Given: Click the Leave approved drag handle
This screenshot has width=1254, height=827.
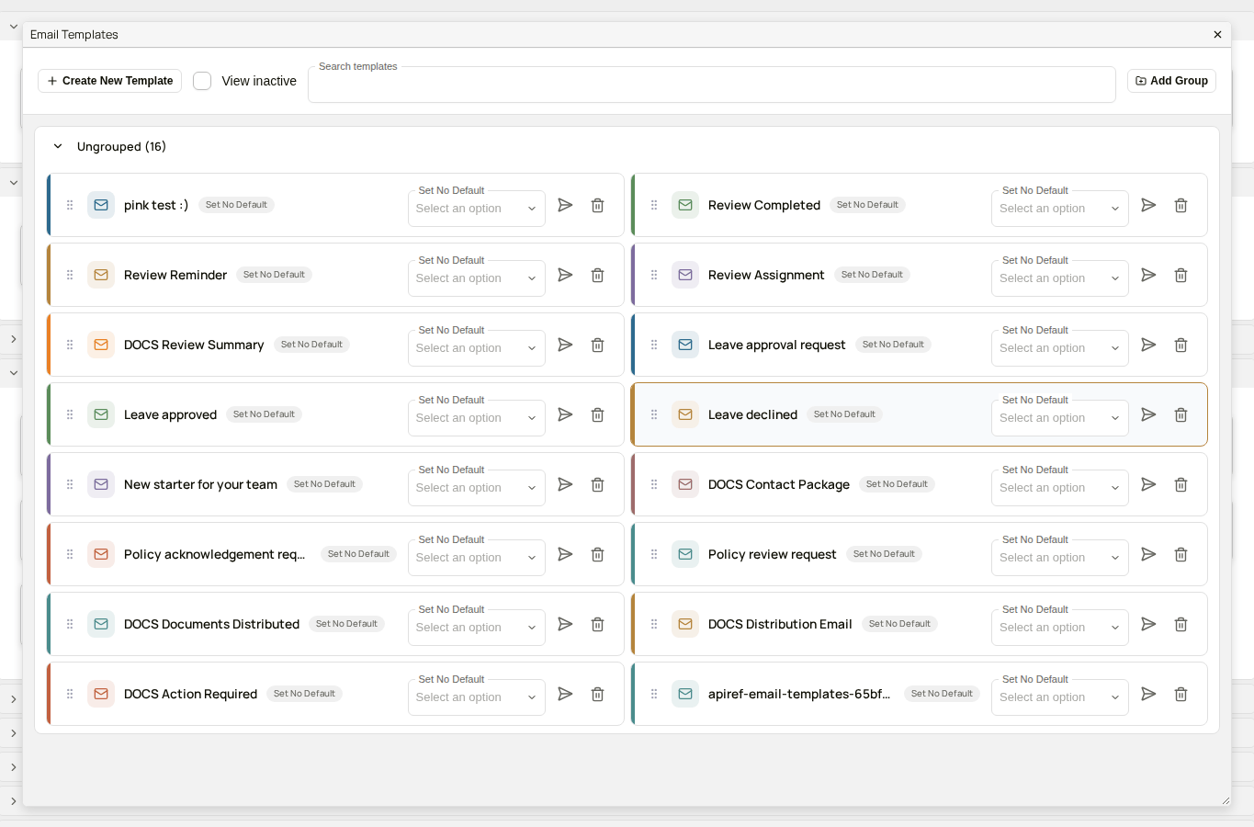Looking at the screenshot, I should pyautogui.click(x=70, y=414).
